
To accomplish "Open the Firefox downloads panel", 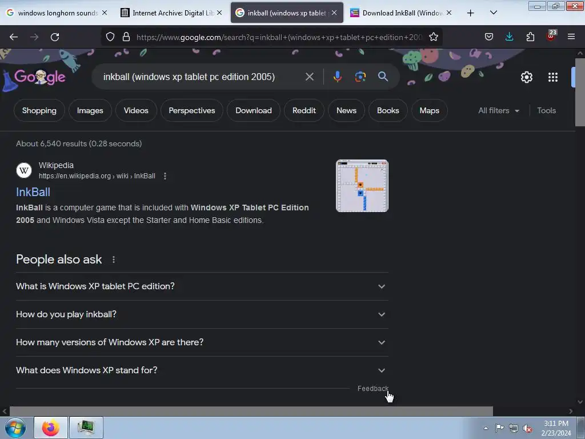I will (509, 37).
